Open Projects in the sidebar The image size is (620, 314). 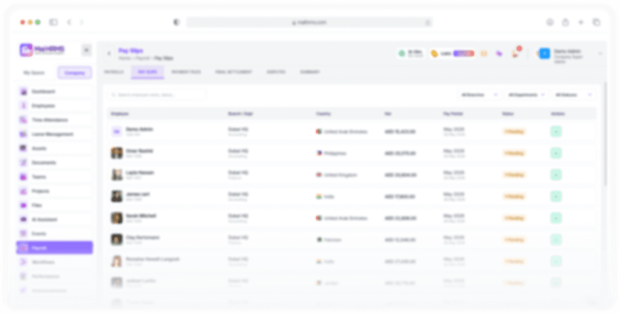[54, 191]
